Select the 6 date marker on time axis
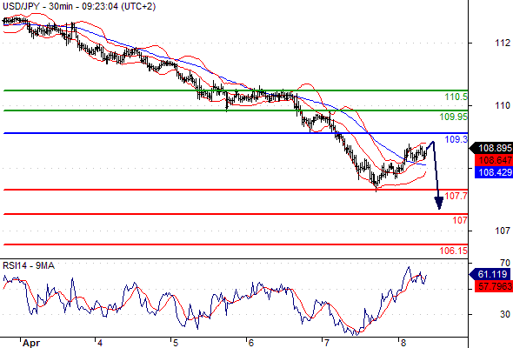This screenshot has height=348, width=513. [x=251, y=343]
